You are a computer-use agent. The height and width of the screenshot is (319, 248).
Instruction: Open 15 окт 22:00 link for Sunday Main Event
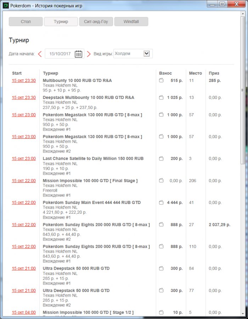[x=24, y=203]
